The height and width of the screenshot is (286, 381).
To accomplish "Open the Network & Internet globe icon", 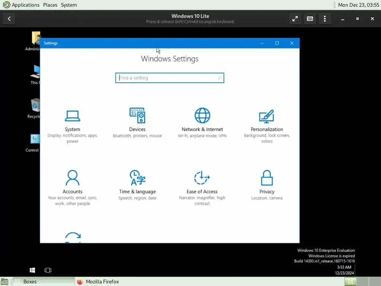I will [x=202, y=115].
